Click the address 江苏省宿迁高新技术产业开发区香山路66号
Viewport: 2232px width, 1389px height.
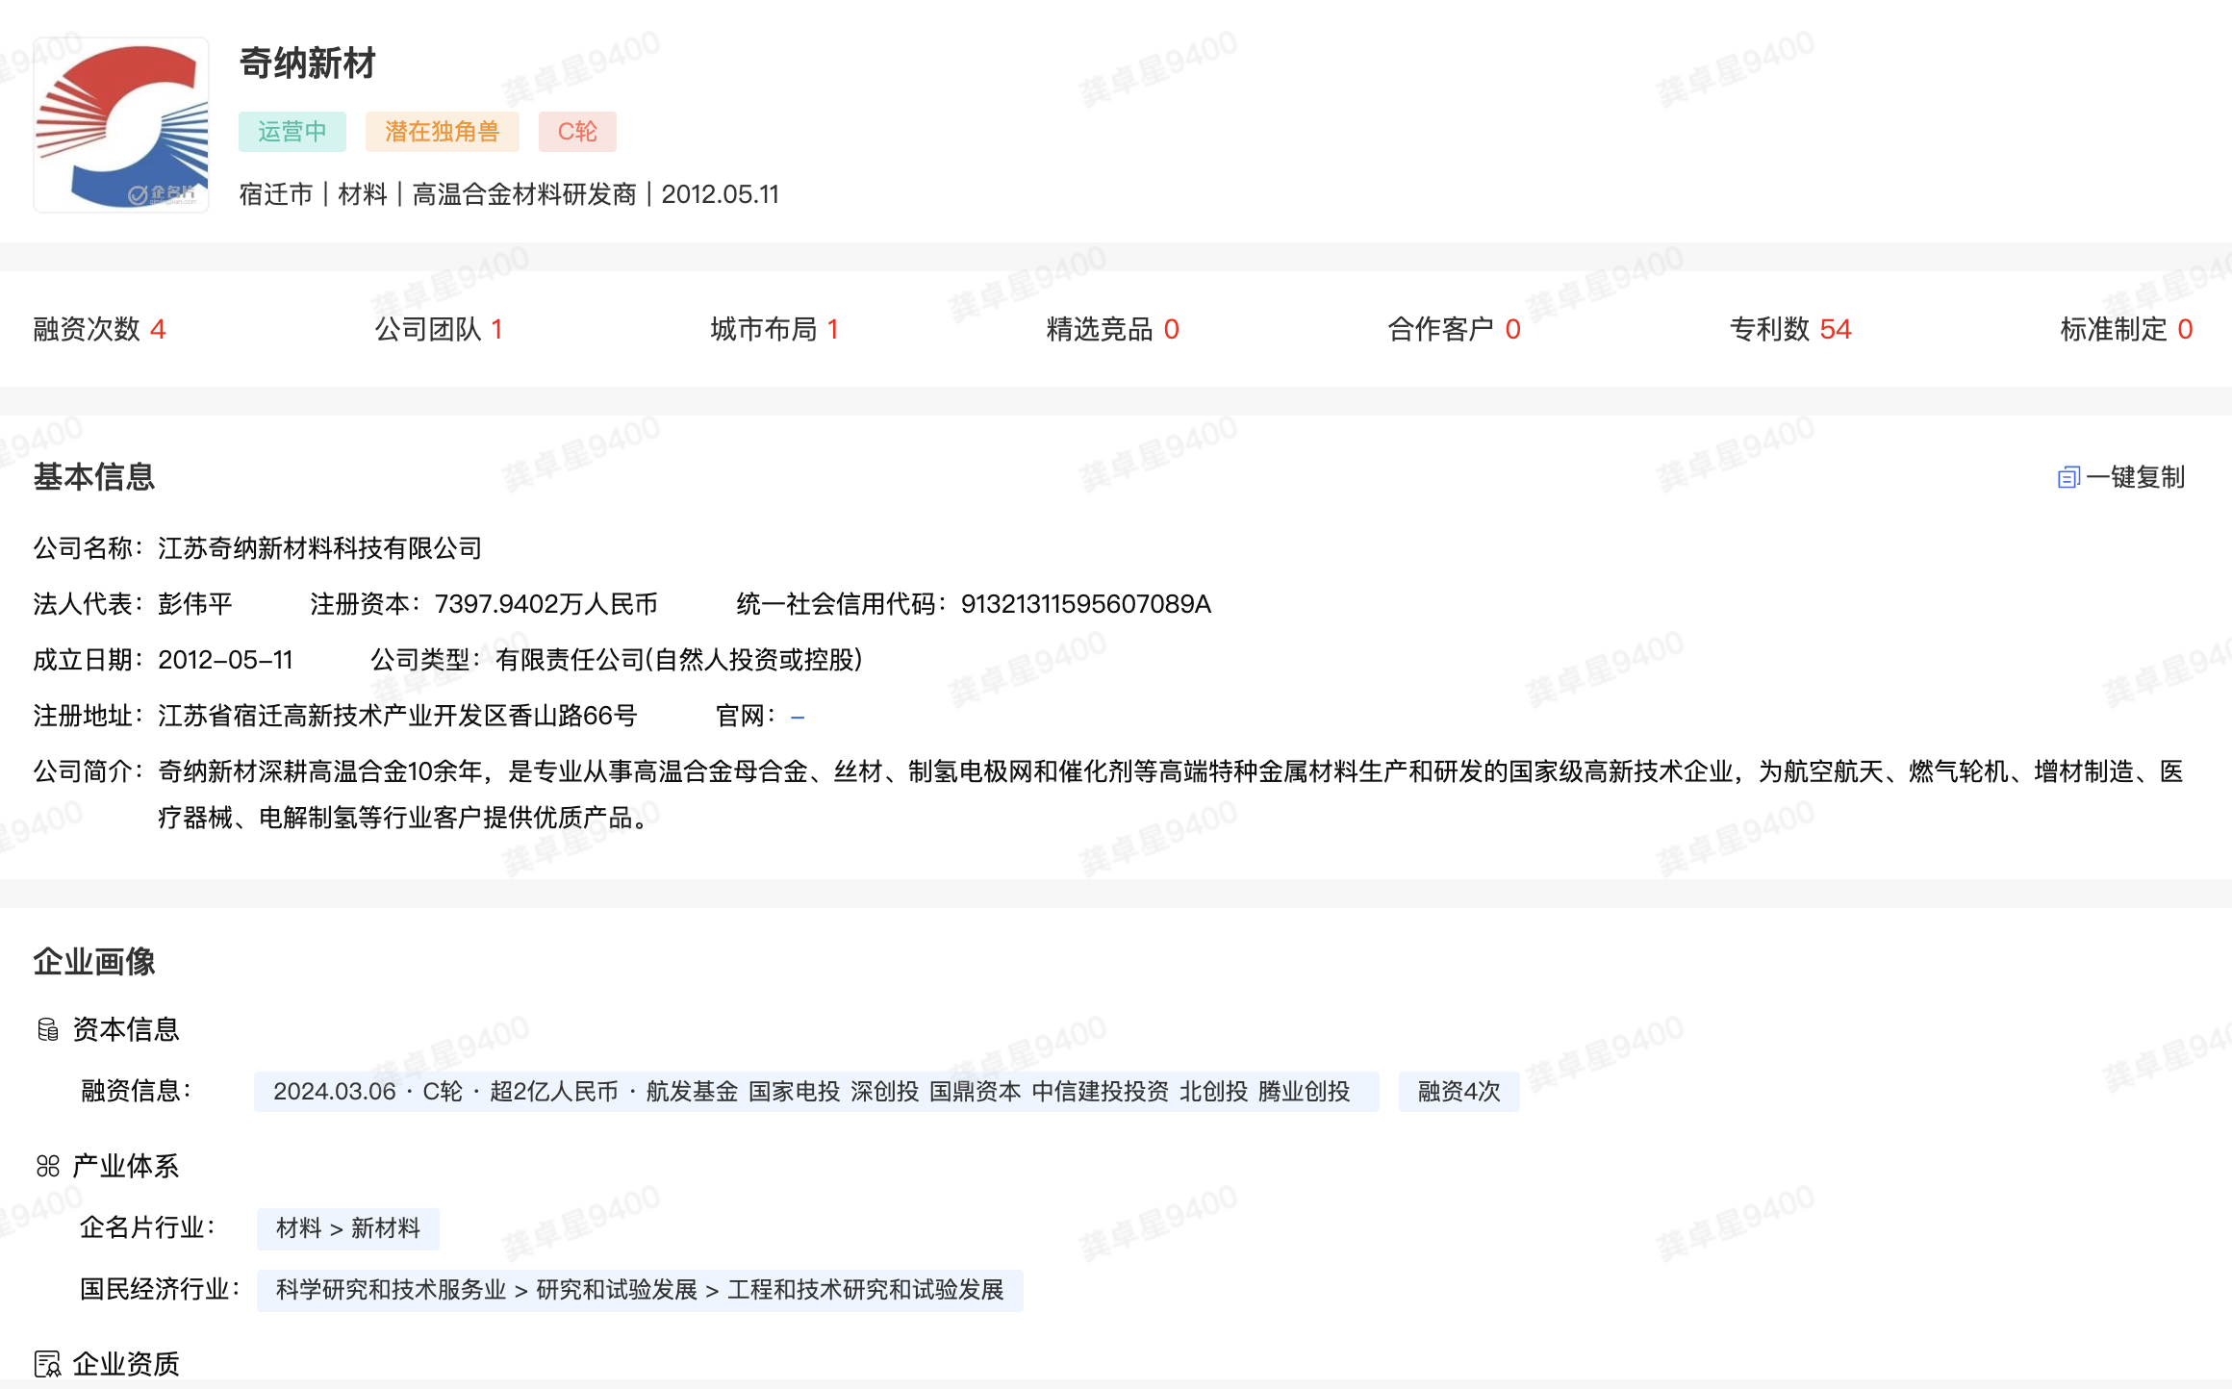tap(398, 716)
